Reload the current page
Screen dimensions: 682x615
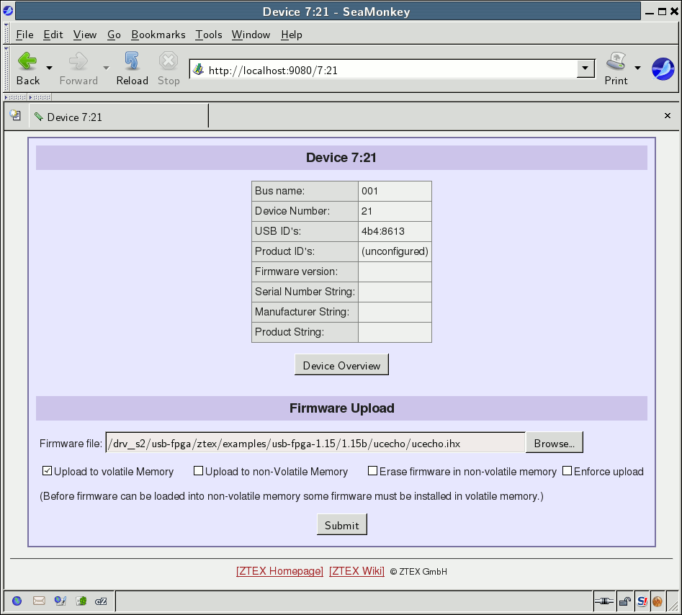point(132,68)
